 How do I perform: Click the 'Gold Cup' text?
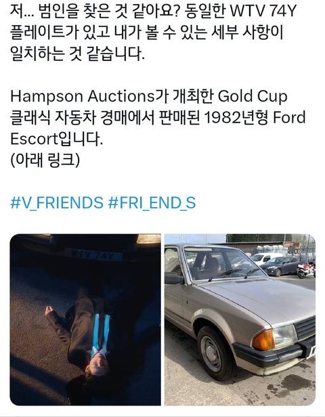point(253,97)
